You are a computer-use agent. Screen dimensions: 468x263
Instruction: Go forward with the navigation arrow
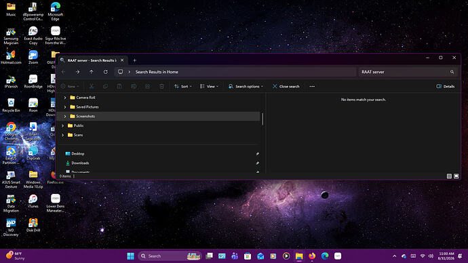pyautogui.click(x=77, y=72)
